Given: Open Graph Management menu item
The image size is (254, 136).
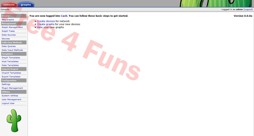Looking at the screenshot, I should pos(12,27).
